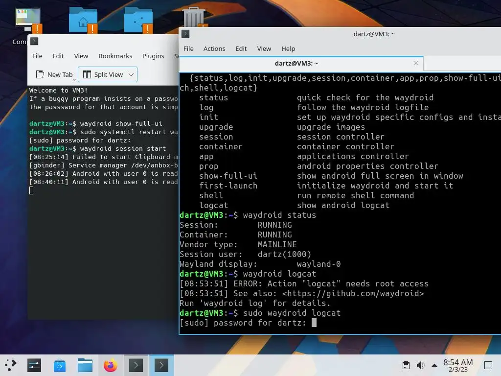Viewport: 501px width, 376px height.
Task: Click 'Container: RUNNING' status line
Action: coord(235,235)
